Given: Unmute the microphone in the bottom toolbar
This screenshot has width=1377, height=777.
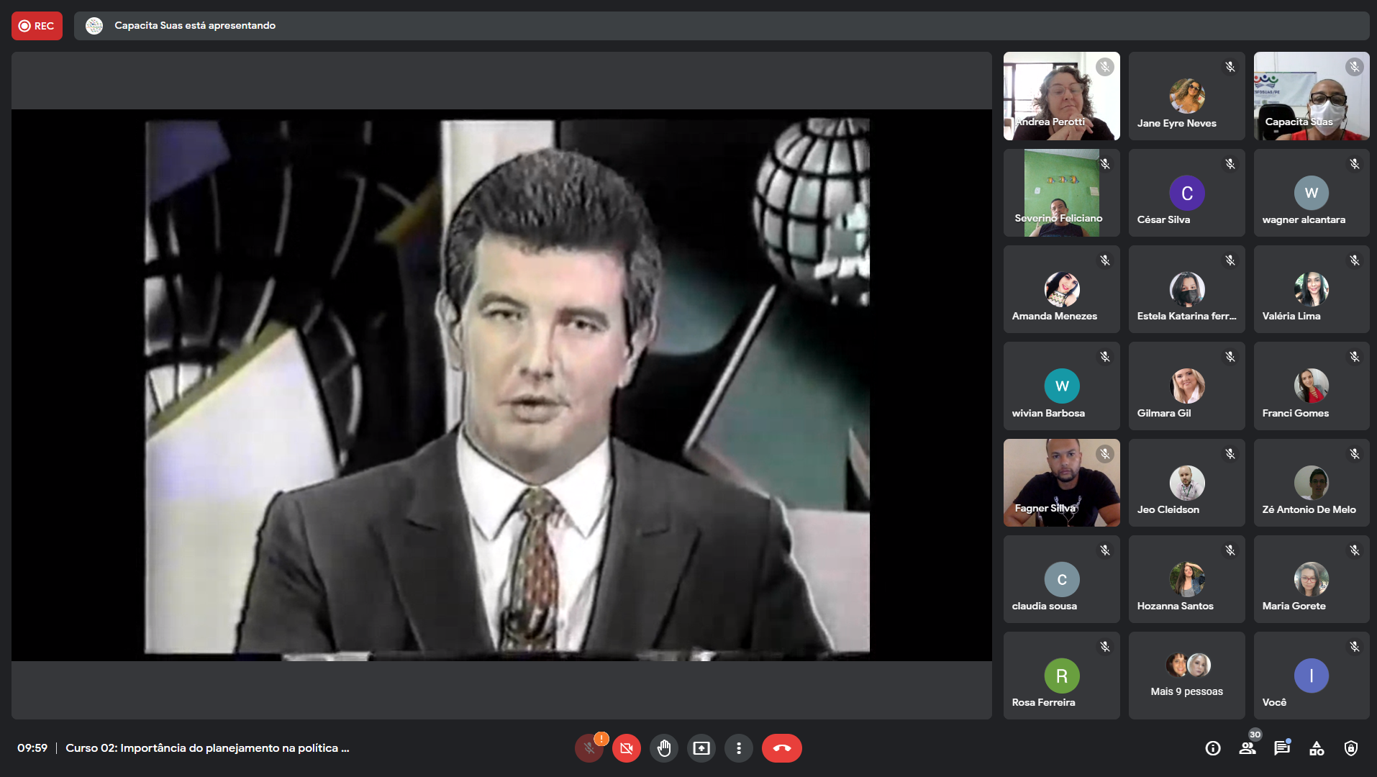Looking at the screenshot, I should point(589,748).
